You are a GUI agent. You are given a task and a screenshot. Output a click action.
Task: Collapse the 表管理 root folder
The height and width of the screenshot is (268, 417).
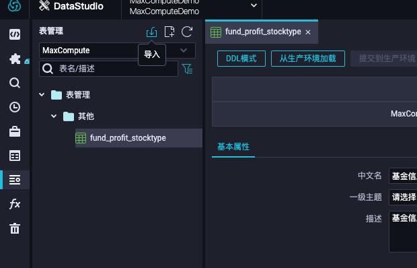point(42,94)
